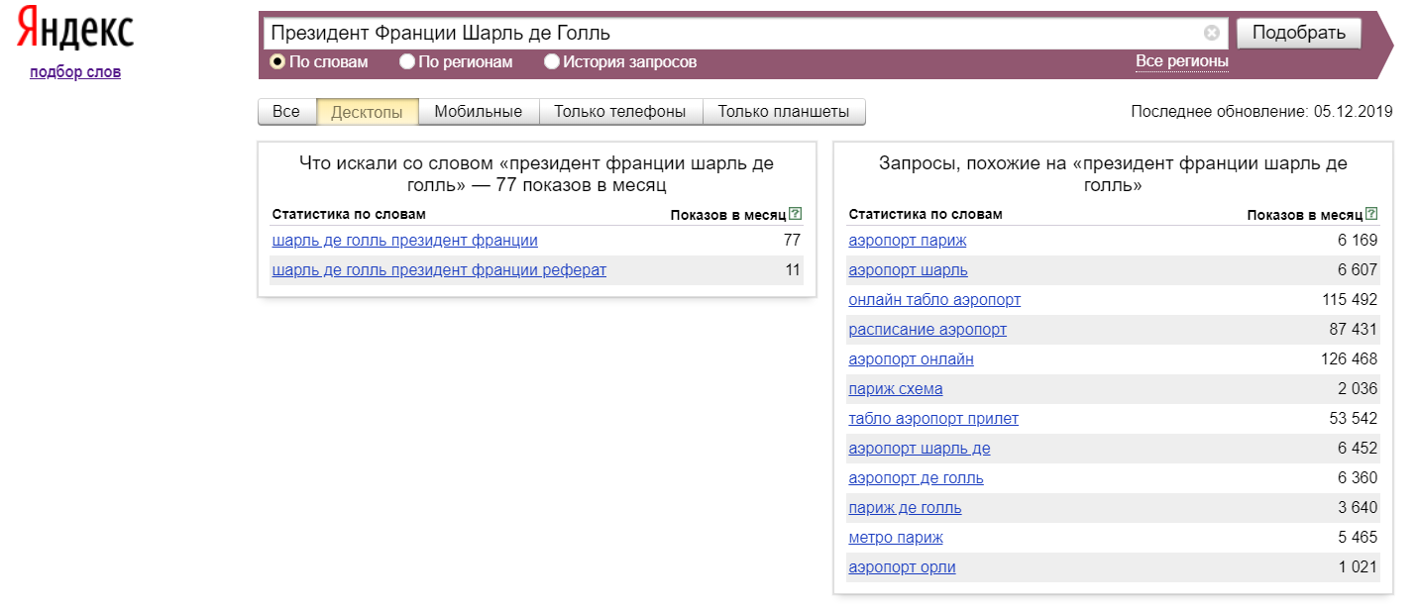The image size is (1418, 612).
Task: Open the аэропорт орли link
Action: (x=903, y=566)
